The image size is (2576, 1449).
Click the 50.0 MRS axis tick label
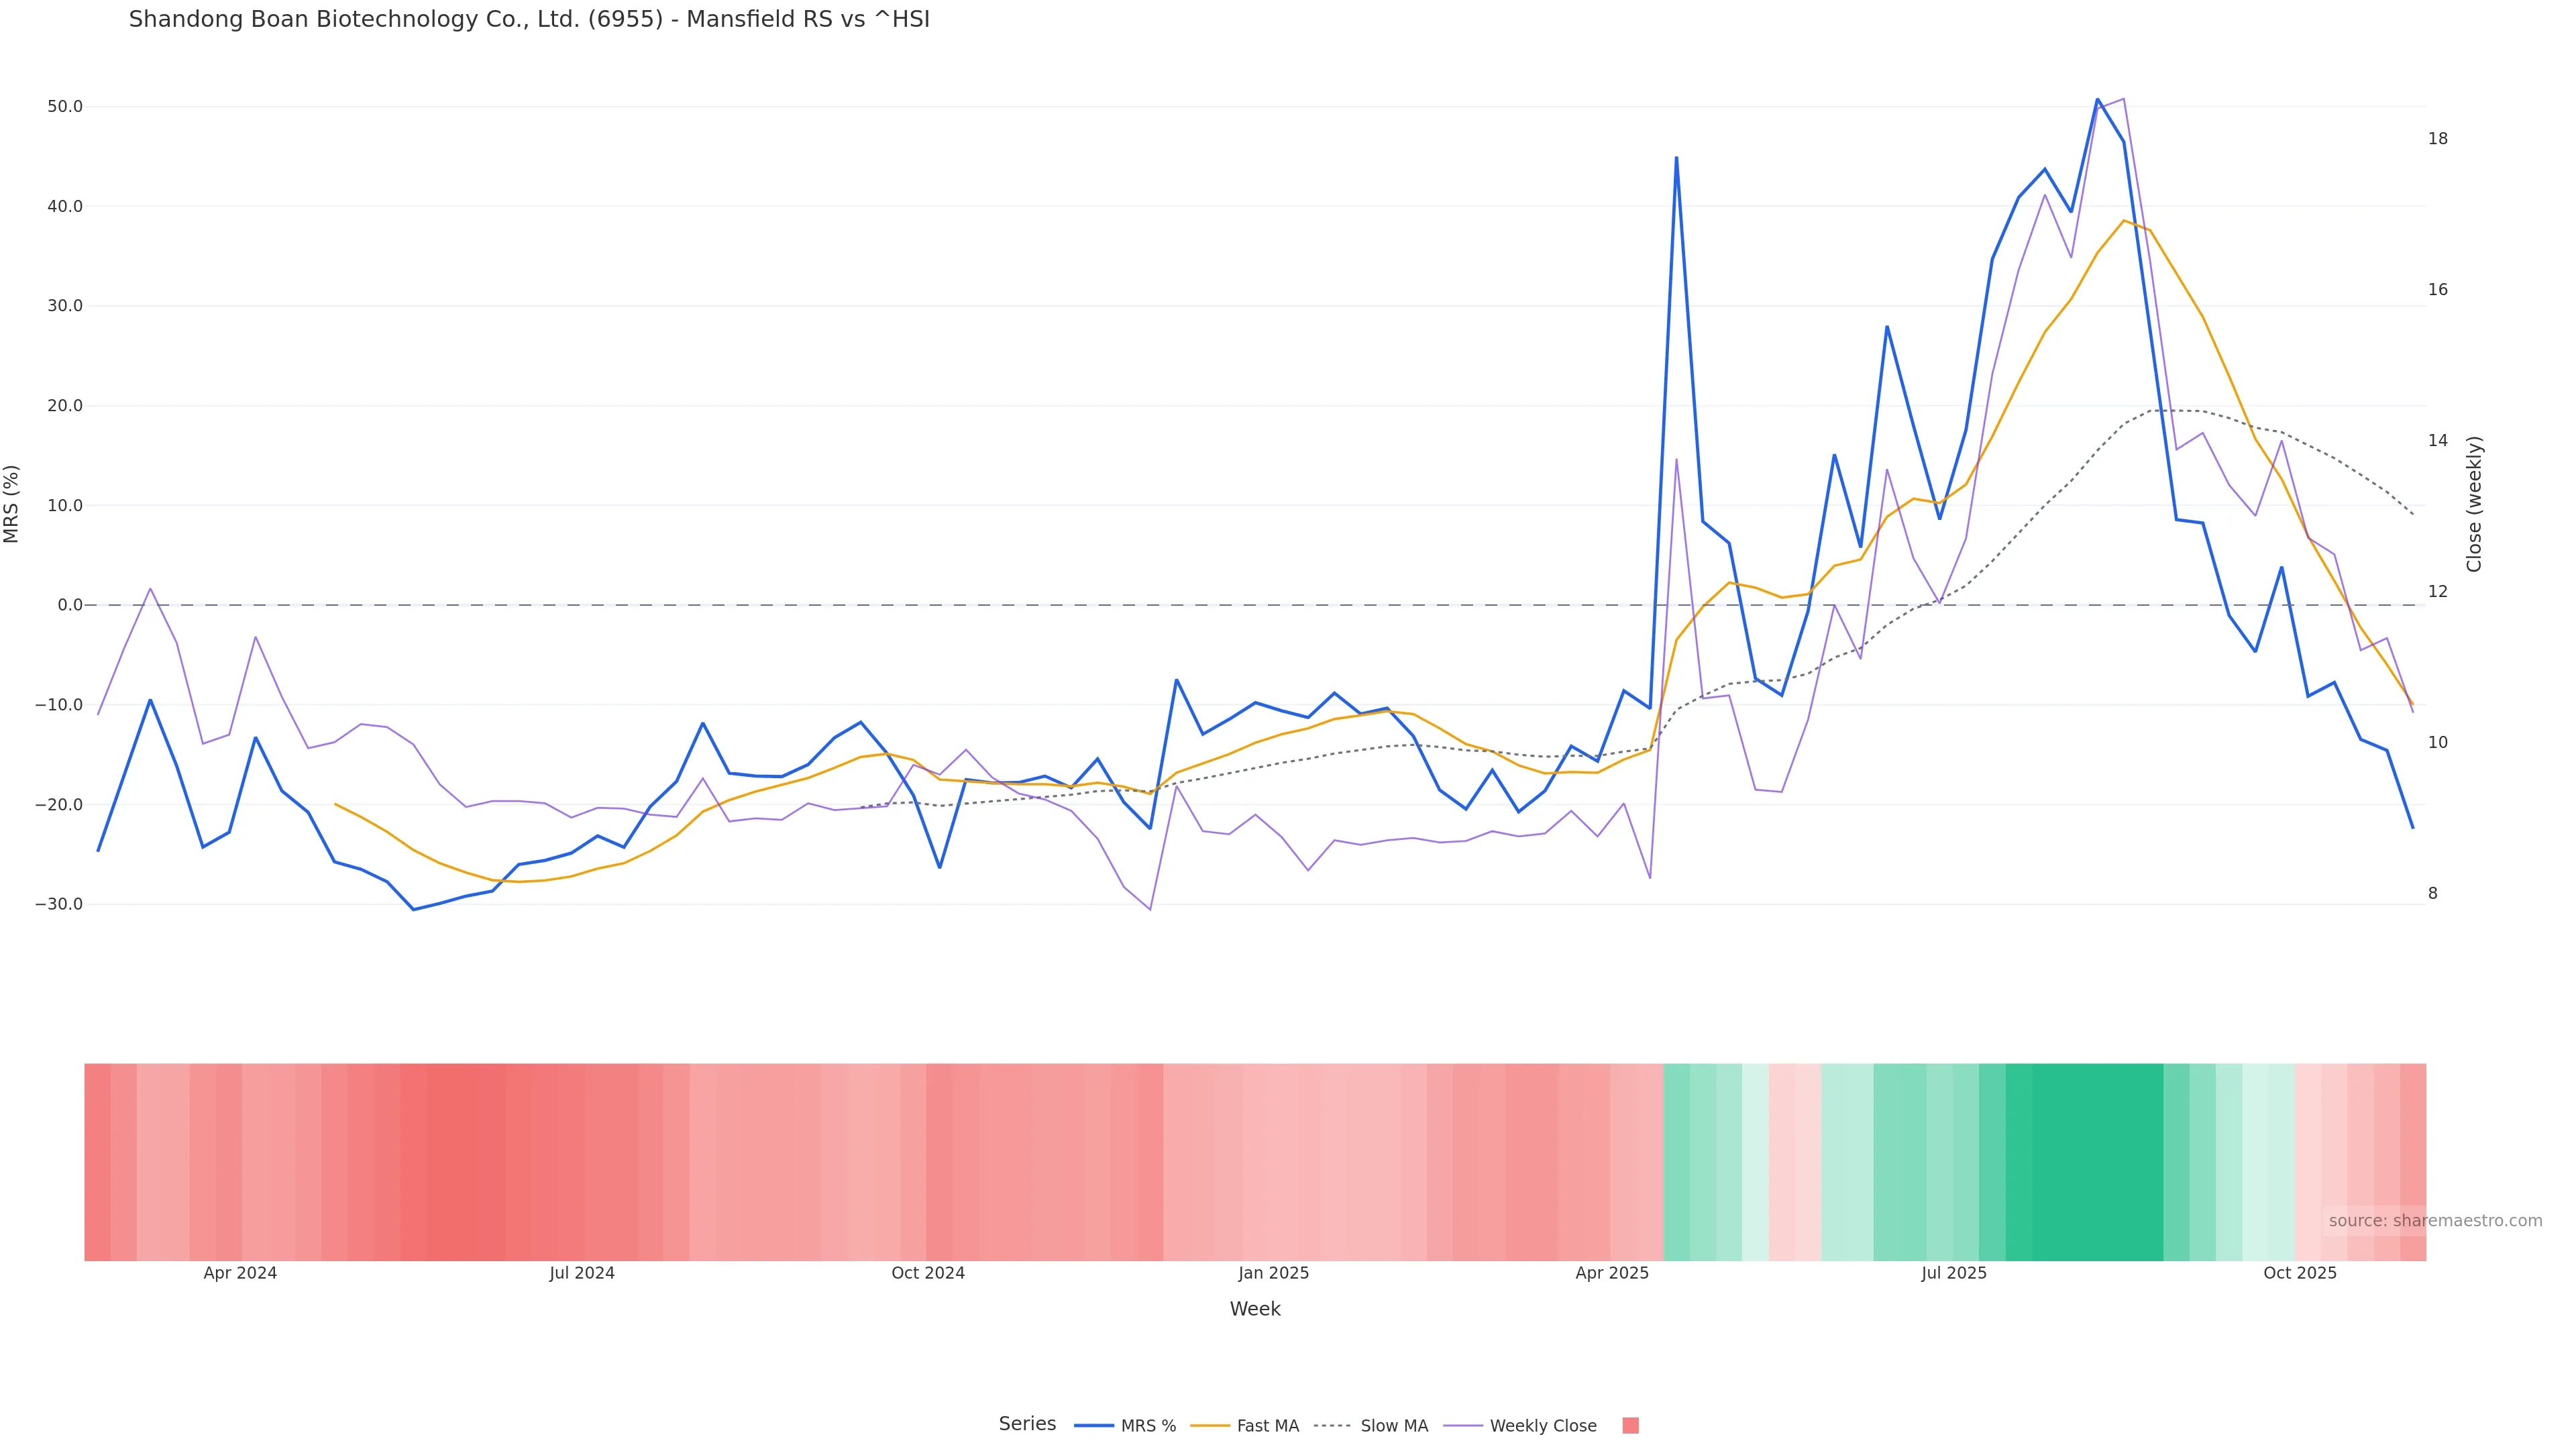(x=65, y=107)
